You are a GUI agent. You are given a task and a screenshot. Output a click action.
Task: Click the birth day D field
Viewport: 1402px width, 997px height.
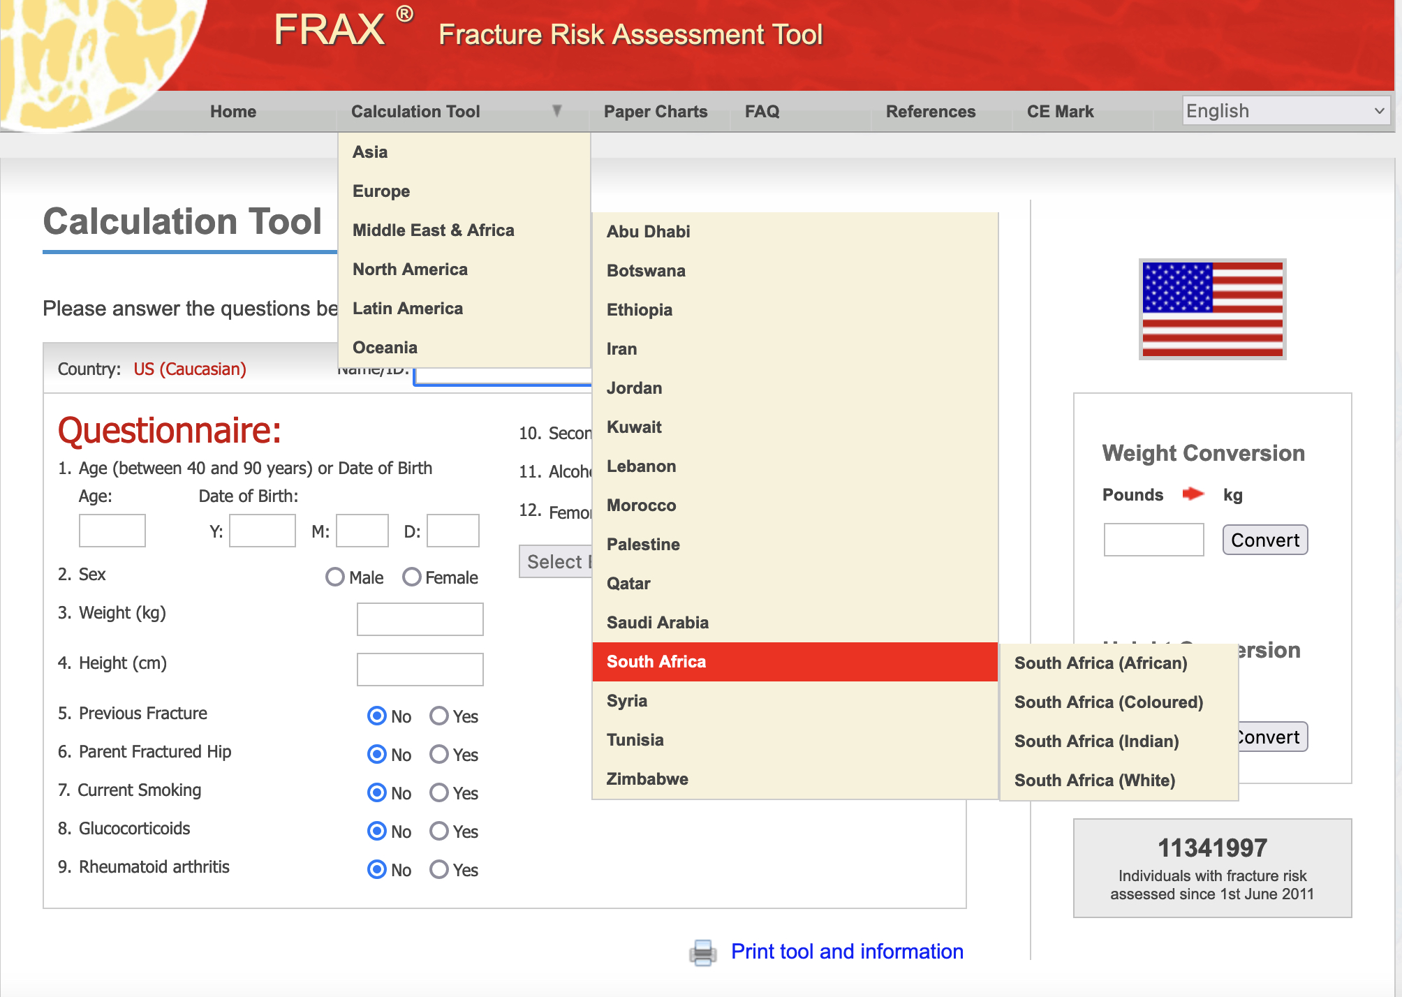coord(453,531)
